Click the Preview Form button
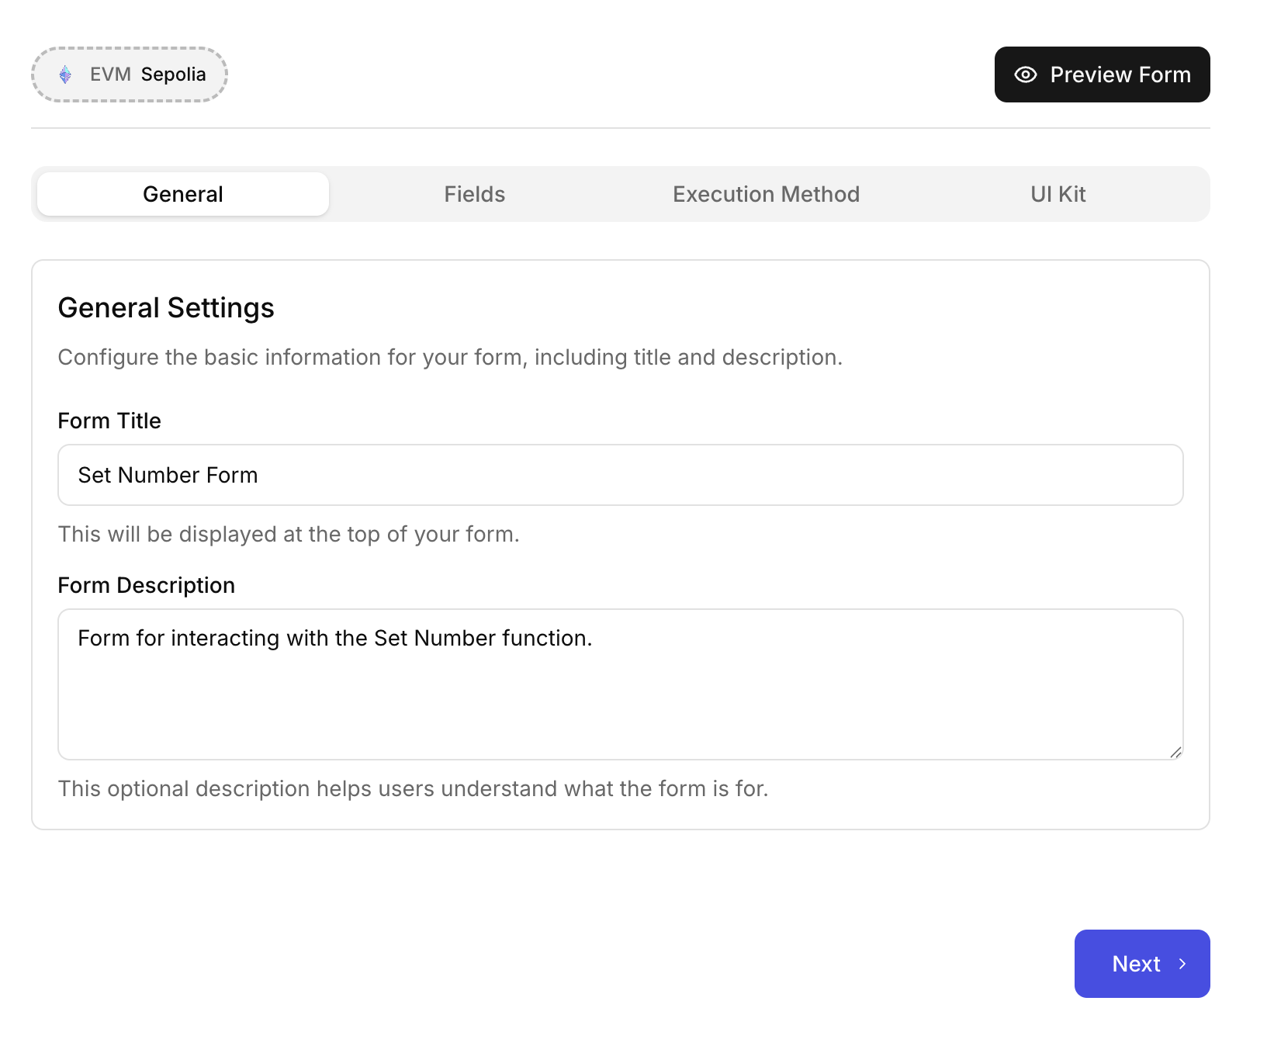 pyautogui.click(x=1102, y=74)
